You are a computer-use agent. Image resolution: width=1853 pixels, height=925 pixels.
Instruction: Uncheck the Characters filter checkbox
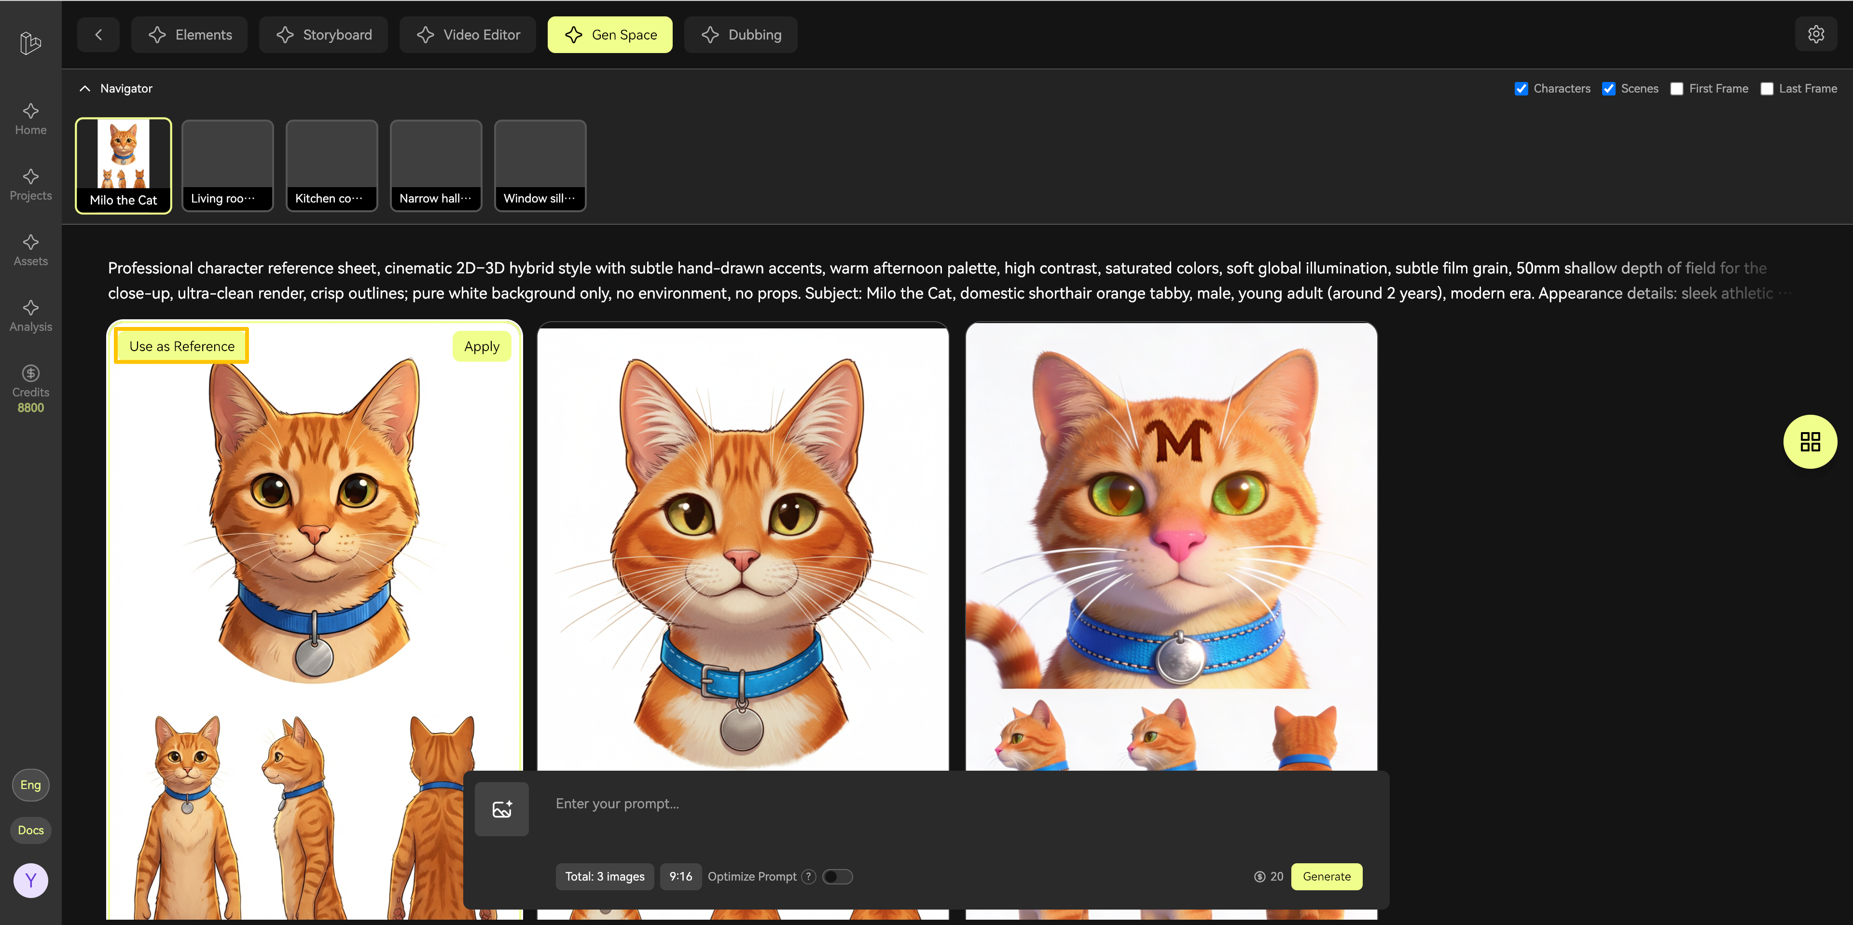pos(1521,88)
